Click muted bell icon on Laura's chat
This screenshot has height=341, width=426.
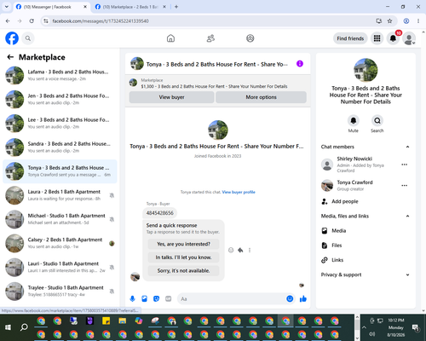pos(112,195)
